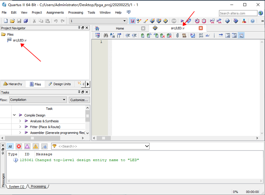Click the Undo arrow in toolbar
265x195 pixels.
(x=56, y=21)
